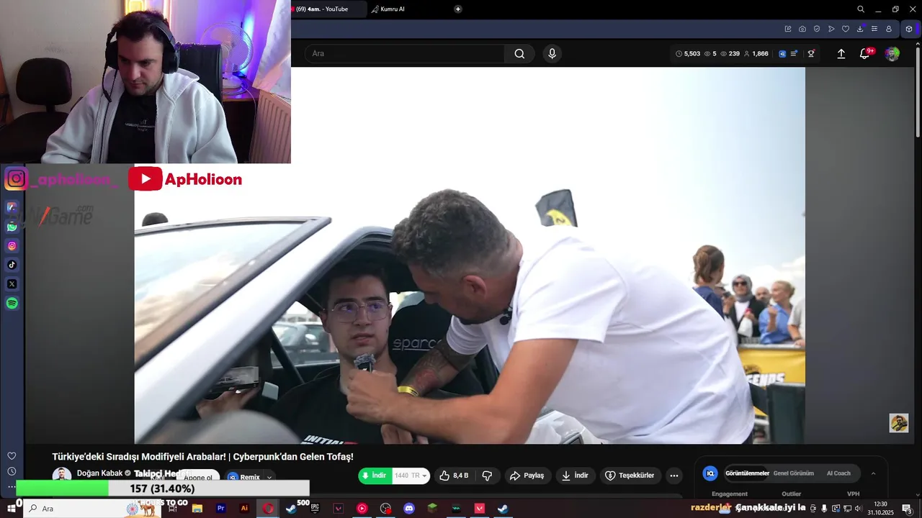The height and width of the screenshot is (518, 922).
Task: Open Spotify in the browser sidebar
Action: [12, 304]
